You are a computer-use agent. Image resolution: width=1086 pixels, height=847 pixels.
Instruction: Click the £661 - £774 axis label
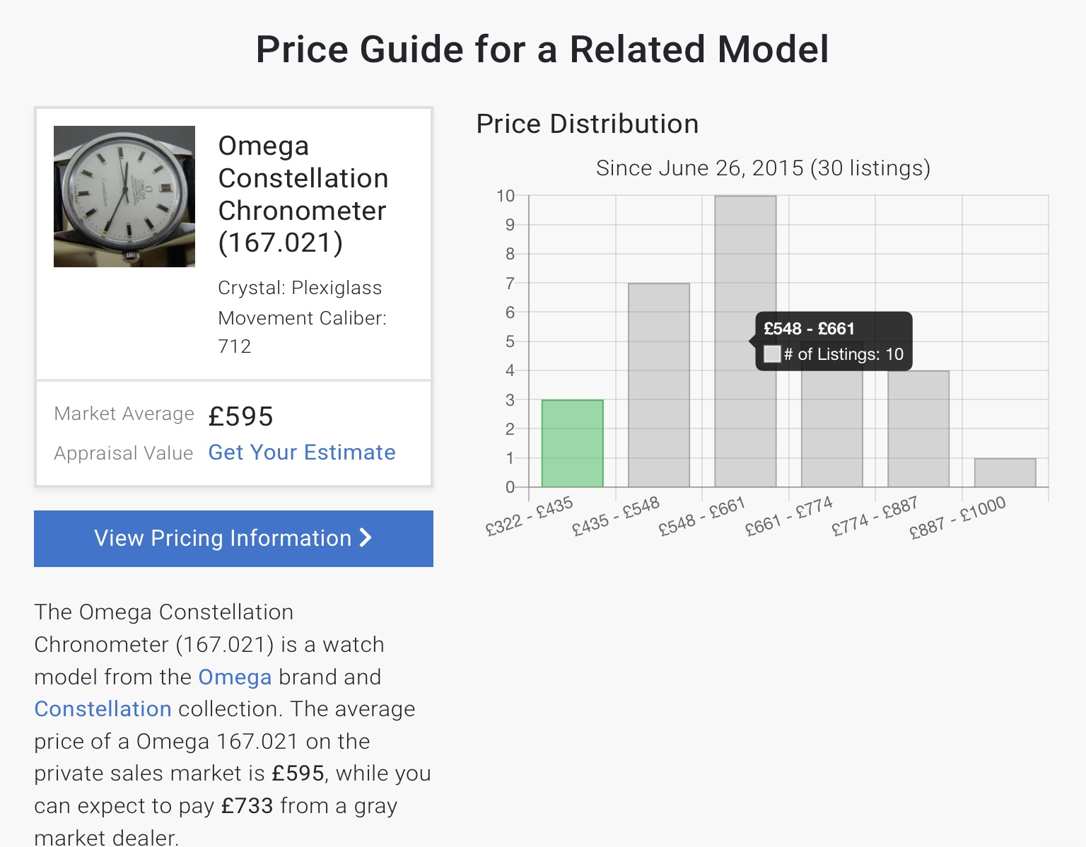(x=789, y=517)
